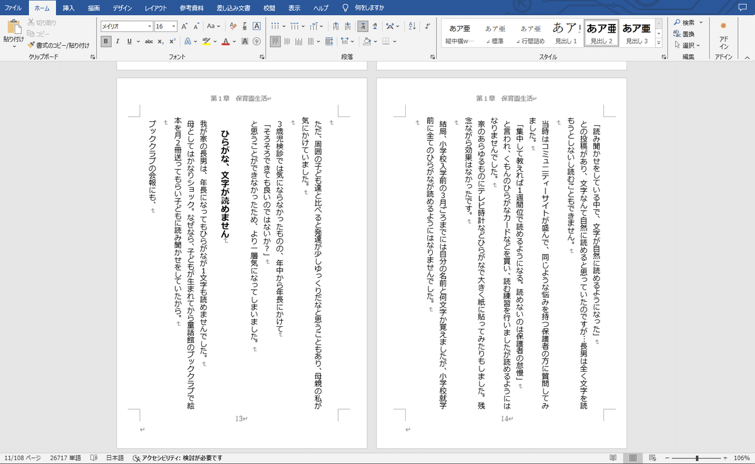Click the character shading A icon
The height and width of the screenshot is (464, 755).
(x=245, y=41)
